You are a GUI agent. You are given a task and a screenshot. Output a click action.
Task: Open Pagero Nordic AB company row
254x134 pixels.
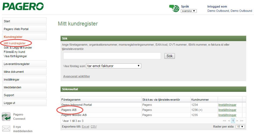pyautogui.click(x=74, y=115)
